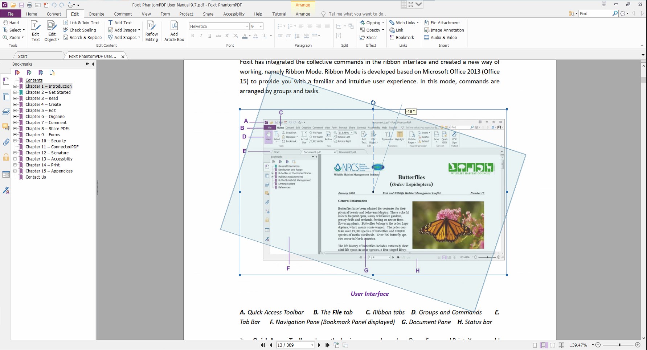Insert a Link
Viewport: 647px width, 350px height.
click(396, 30)
